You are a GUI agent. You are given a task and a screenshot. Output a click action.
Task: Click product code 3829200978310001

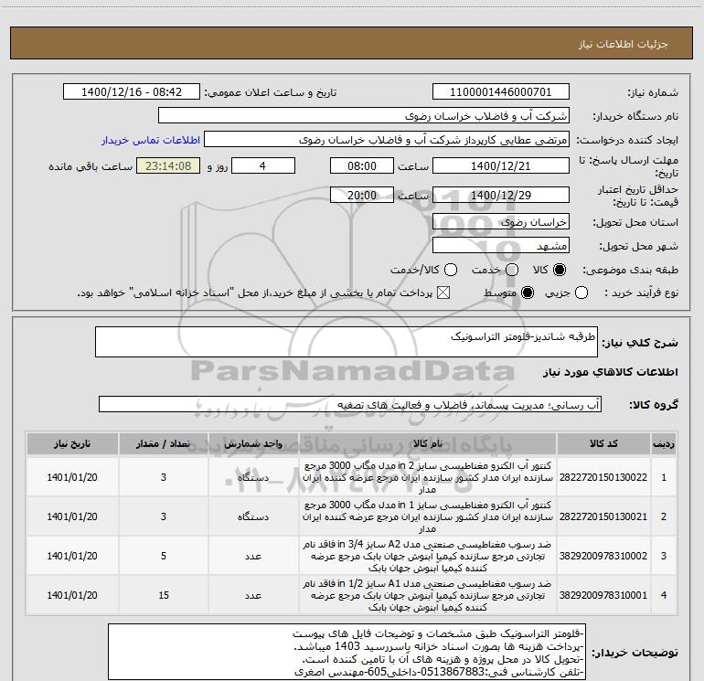pyautogui.click(x=603, y=595)
